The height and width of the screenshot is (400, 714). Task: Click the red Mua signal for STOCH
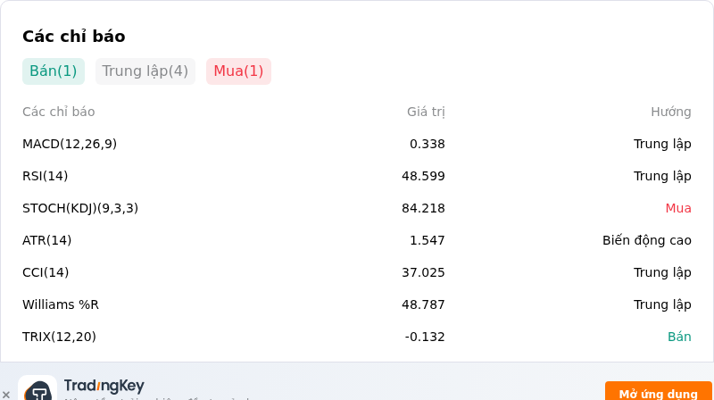(678, 208)
